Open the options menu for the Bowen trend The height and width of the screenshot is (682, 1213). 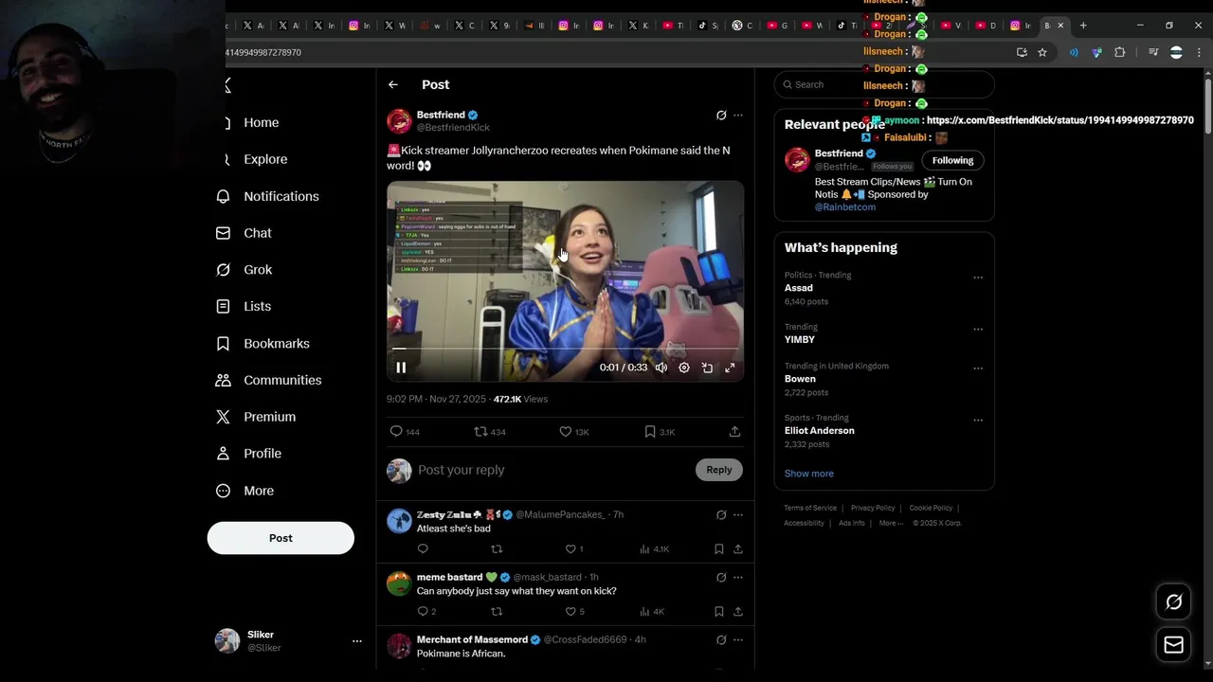tap(978, 368)
